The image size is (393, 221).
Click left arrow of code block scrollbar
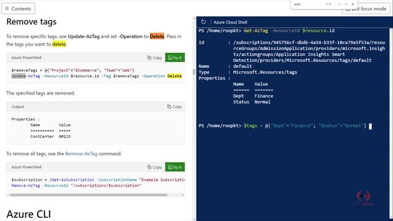(8, 195)
